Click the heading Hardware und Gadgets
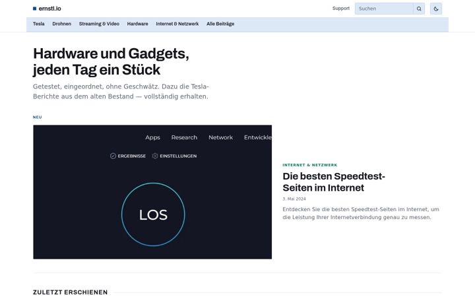 [x=111, y=61]
